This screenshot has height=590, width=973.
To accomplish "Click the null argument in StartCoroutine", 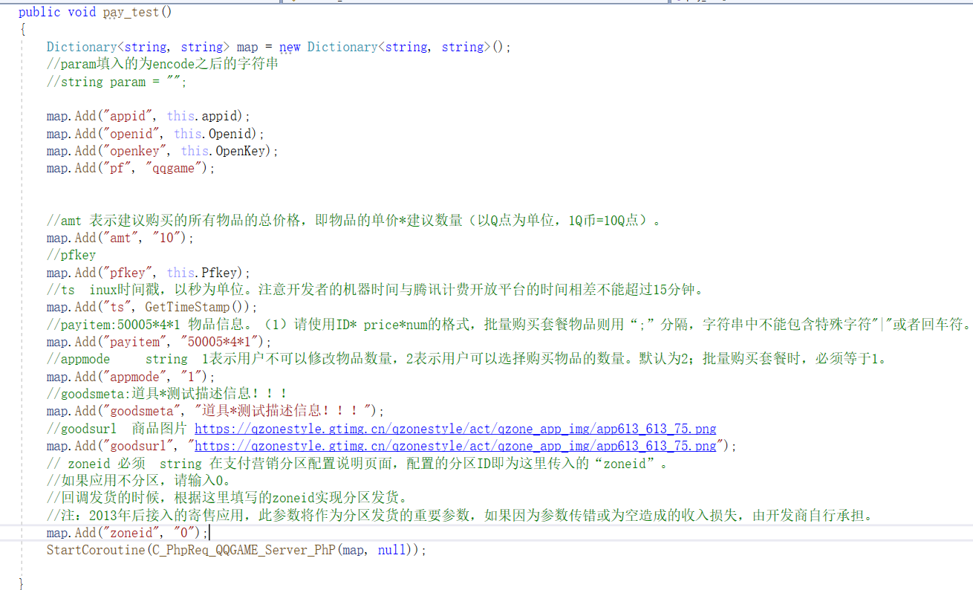I will coord(391,550).
